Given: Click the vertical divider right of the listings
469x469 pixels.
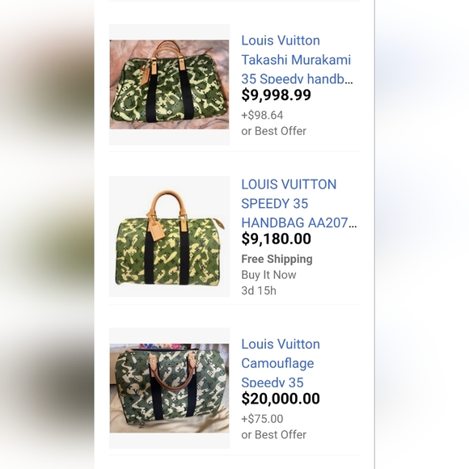Looking at the screenshot, I should coord(374,234).
